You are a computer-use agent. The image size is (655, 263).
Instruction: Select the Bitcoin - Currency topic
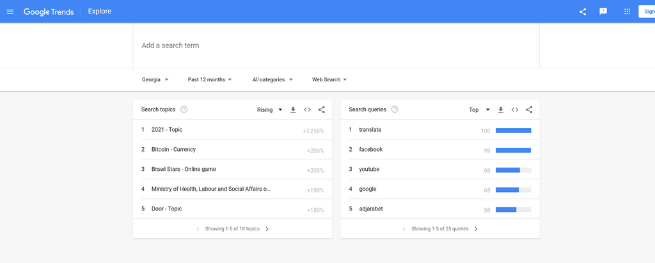pos(174,150)
